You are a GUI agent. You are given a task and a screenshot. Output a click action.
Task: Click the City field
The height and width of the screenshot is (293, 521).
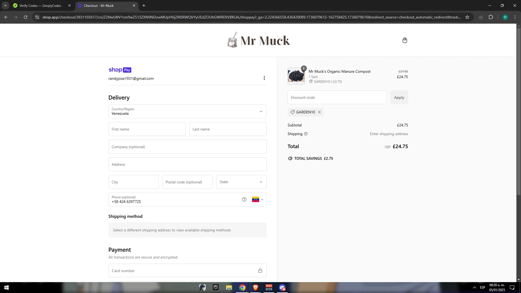(133, 182)
